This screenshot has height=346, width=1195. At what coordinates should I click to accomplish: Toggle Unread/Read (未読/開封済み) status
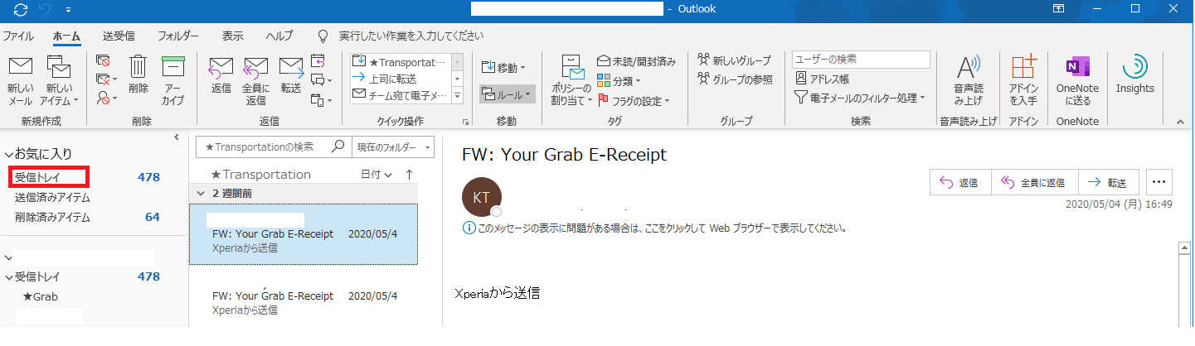click(636, 61)
